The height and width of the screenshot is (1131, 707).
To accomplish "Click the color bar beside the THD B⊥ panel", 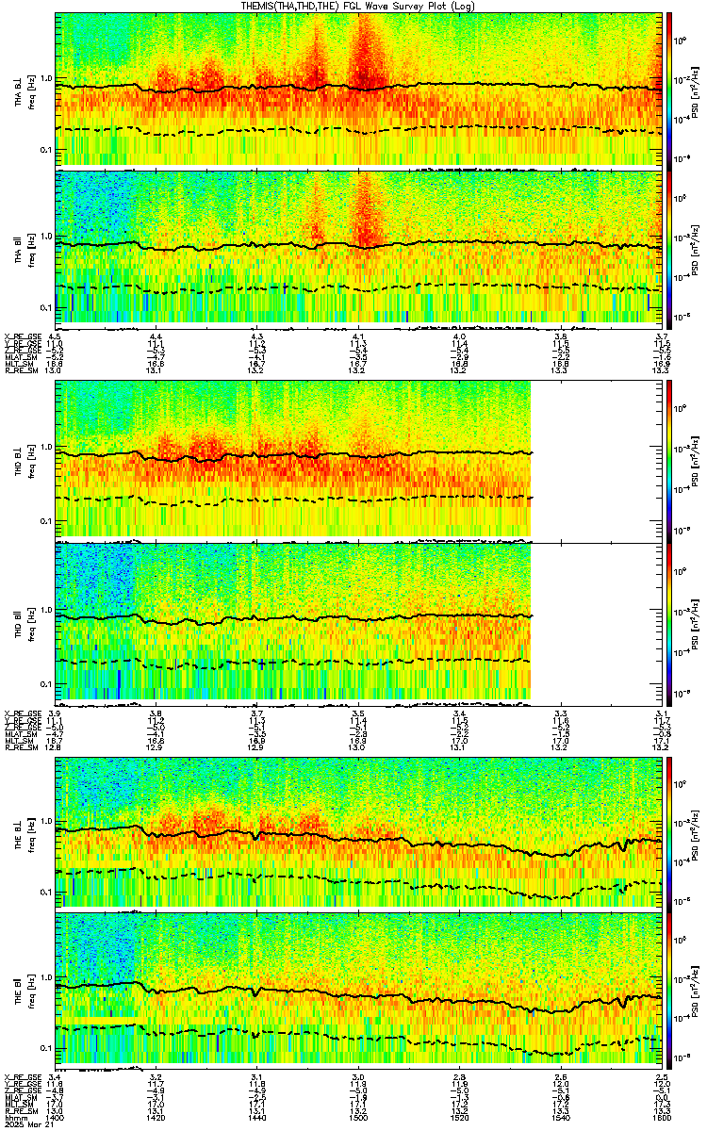I will coord(669,461).
